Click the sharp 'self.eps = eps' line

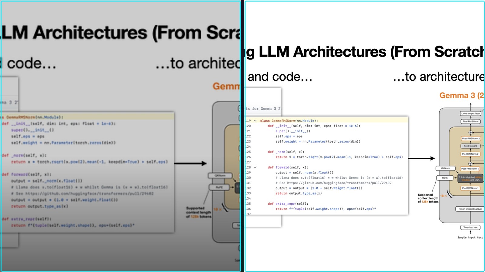coord(289,136)
